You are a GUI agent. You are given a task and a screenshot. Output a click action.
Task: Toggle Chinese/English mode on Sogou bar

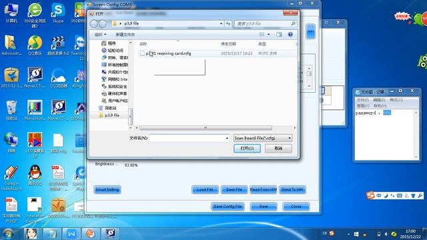(x=379, y=195)
